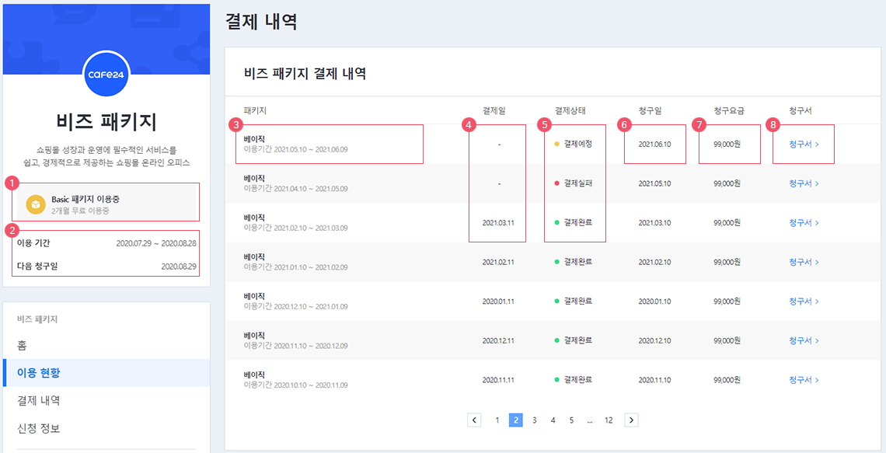Click the Cafe24 logo circle

(106, 74)
